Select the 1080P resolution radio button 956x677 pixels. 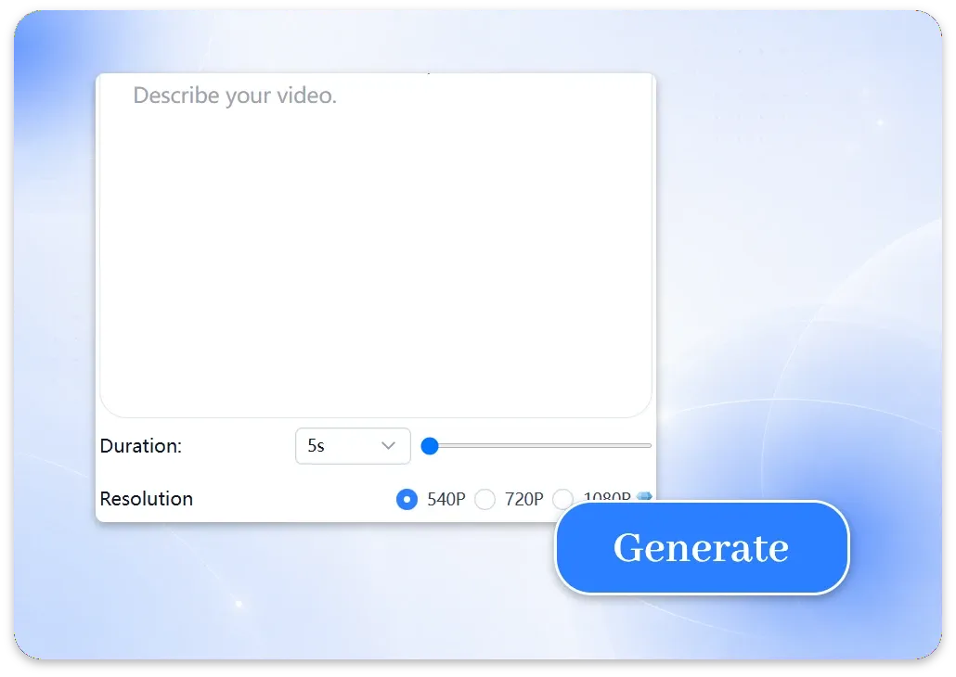click(562, 498)
